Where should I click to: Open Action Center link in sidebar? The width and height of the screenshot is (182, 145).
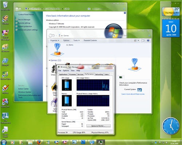click(23, 89)
